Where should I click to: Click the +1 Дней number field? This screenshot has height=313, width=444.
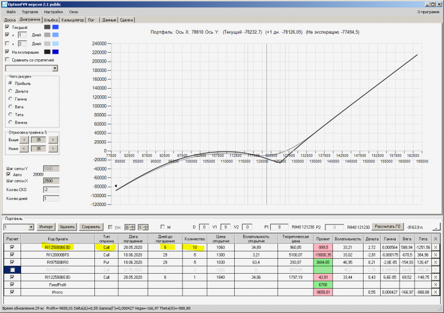pos(22,35)
